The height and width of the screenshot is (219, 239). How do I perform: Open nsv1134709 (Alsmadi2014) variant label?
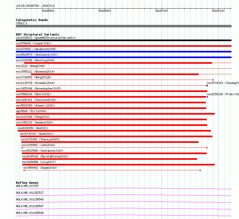[35, 83]
